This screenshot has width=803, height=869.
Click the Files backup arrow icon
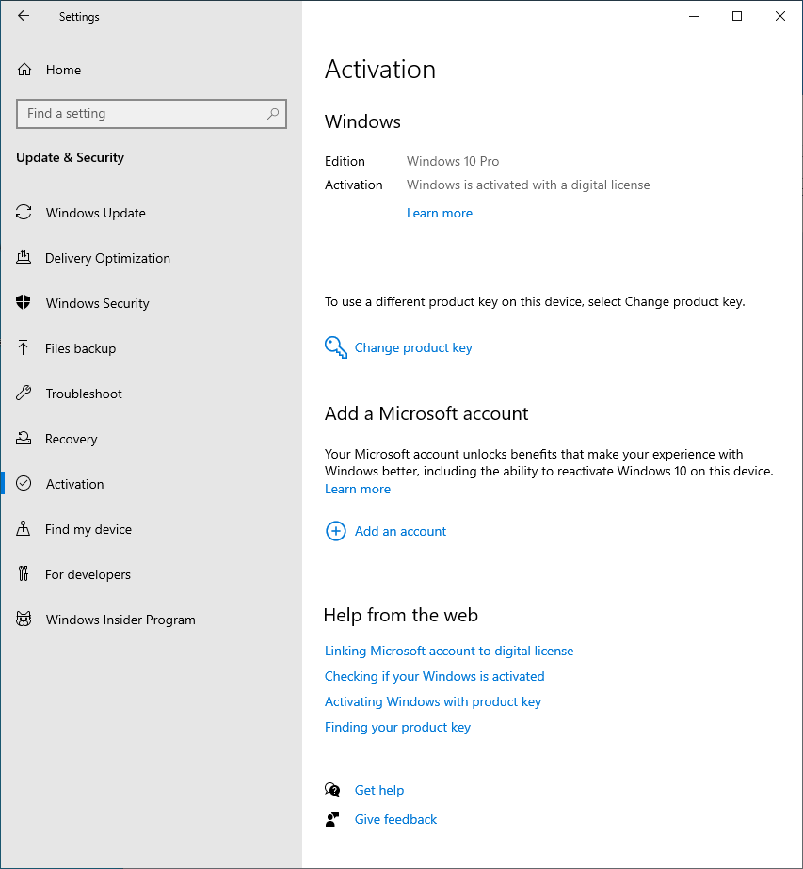[x=24, y=348]
